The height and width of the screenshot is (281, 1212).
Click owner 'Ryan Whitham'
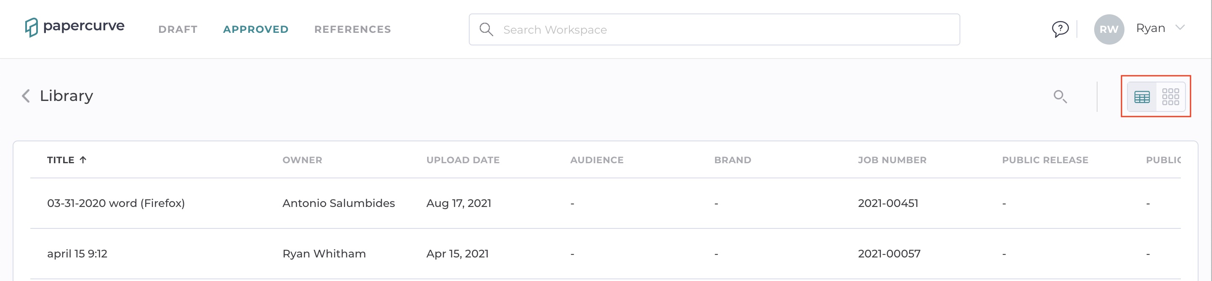pyautogui.click(x=324, y=254)
